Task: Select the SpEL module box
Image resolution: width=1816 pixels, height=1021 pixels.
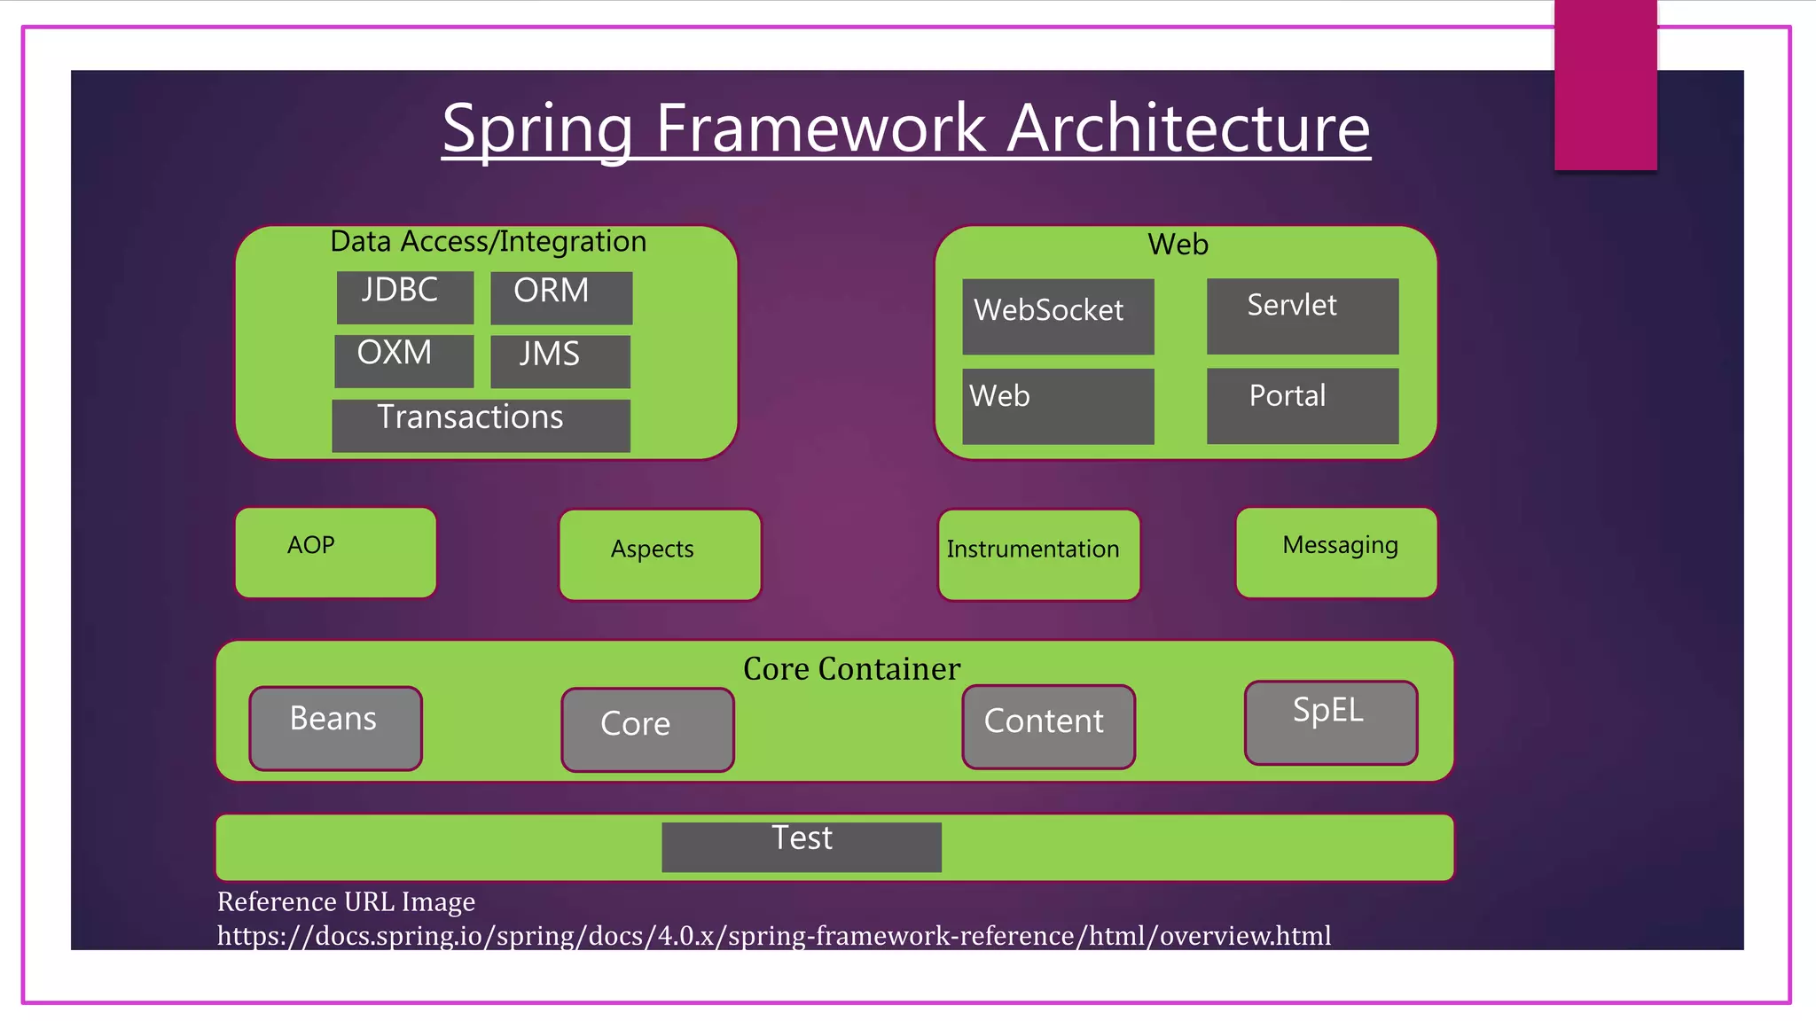Action: coord(1330,722)
